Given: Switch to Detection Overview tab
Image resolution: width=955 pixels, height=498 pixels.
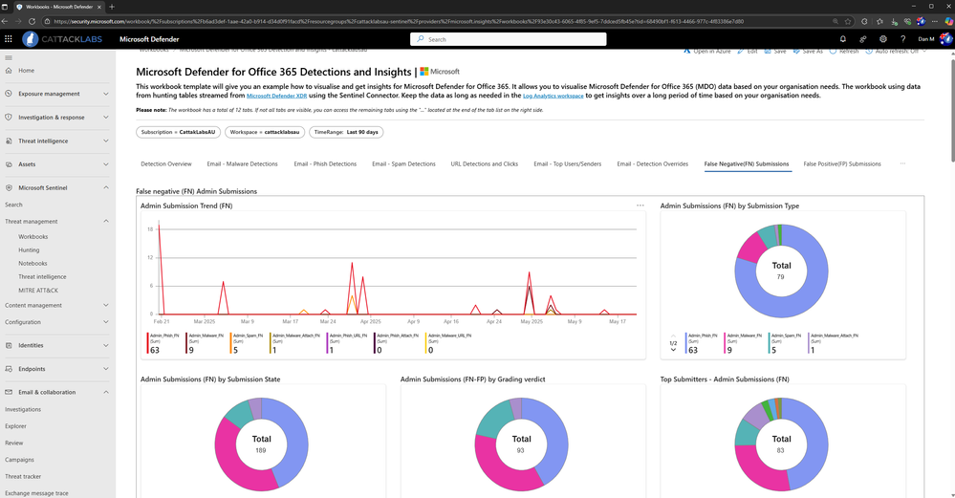Looking at the screenshot, I should [166, 163].
